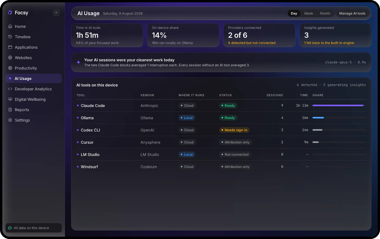Click the Ready status for Claude Code

[x=228, y=105]
